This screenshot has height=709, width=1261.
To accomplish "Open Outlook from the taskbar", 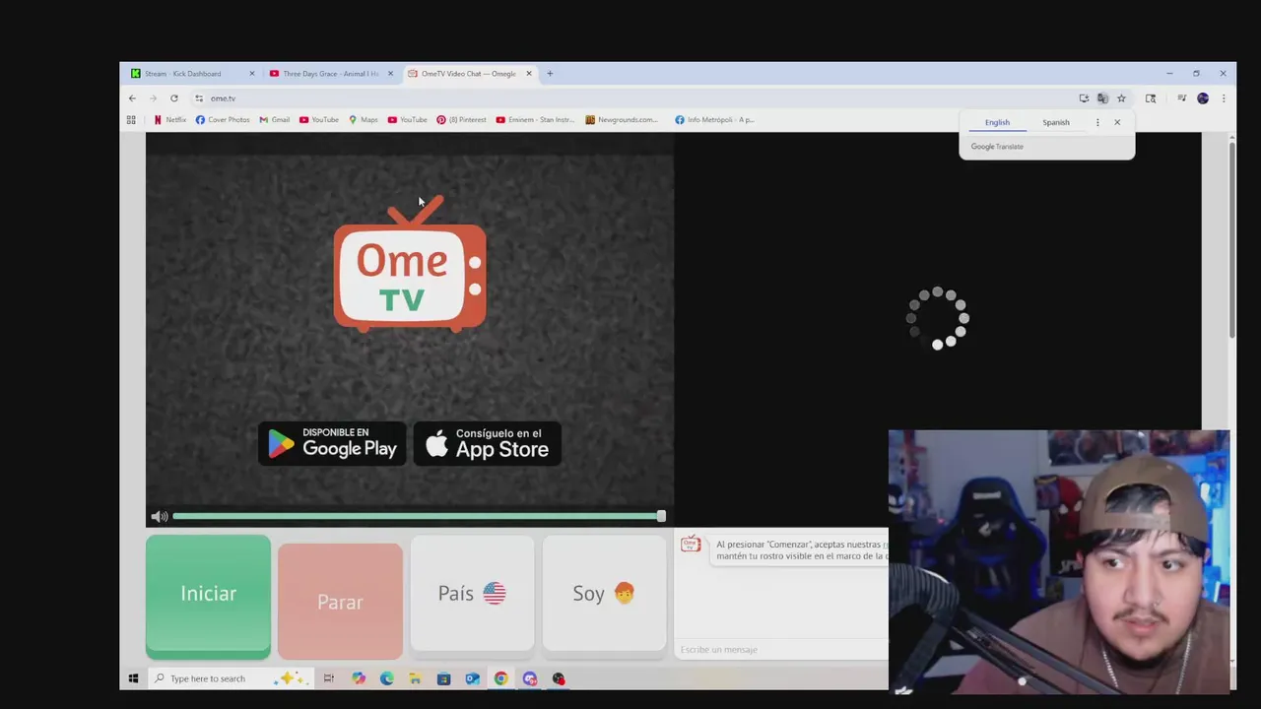I will click(472, 678).
